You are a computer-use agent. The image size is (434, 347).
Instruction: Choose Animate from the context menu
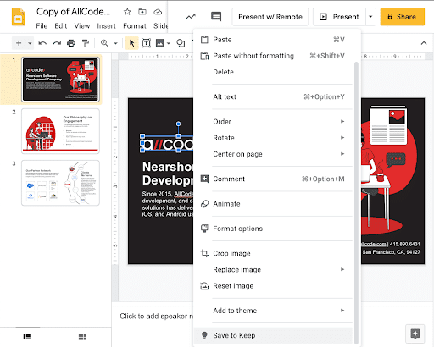(273, 204)
